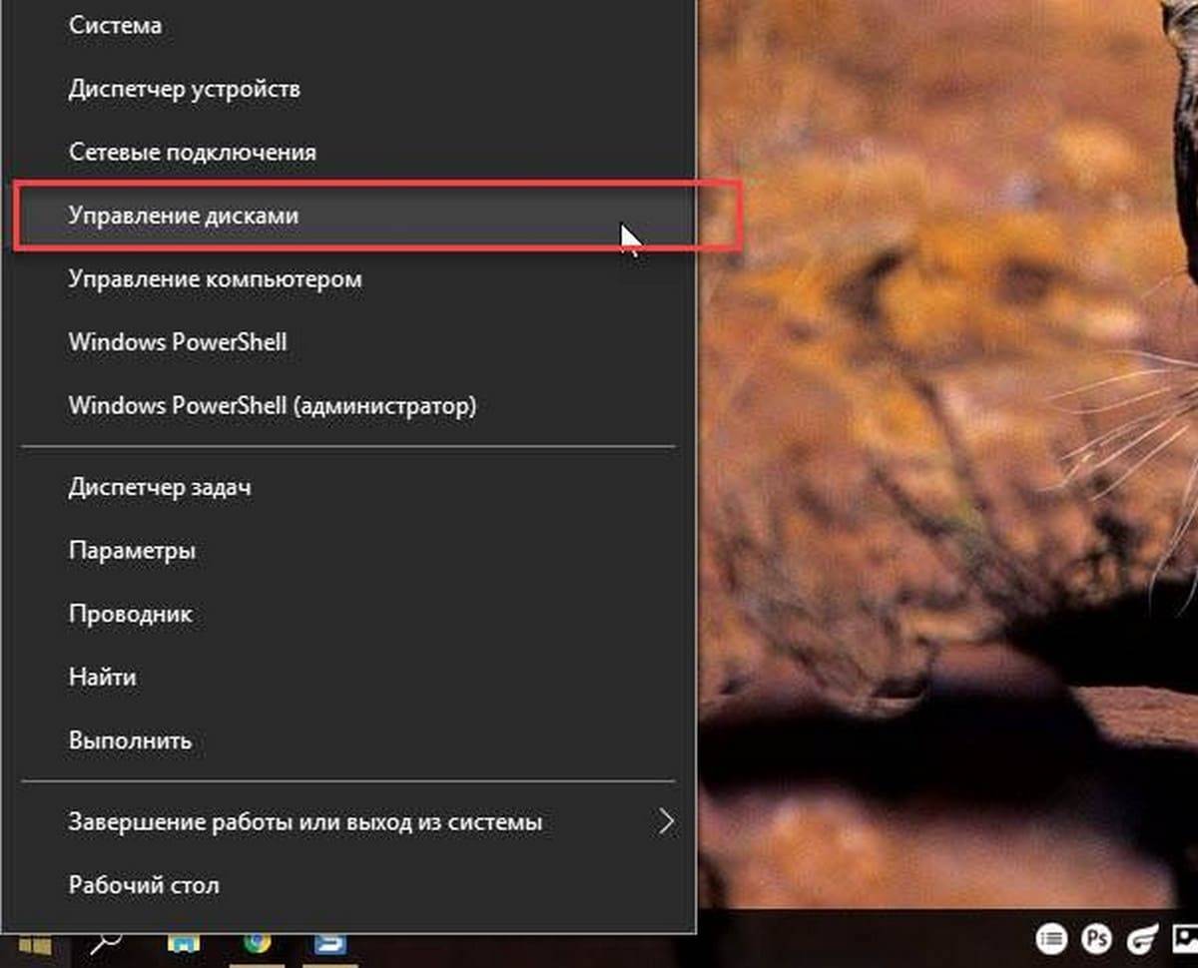
Task: Launch Windows PowerShell
Action: (178, 342)
